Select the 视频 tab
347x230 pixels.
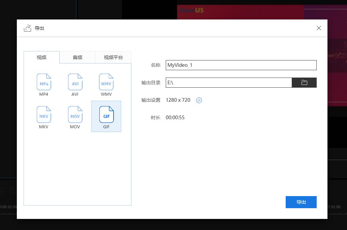[x=41, y=57]
